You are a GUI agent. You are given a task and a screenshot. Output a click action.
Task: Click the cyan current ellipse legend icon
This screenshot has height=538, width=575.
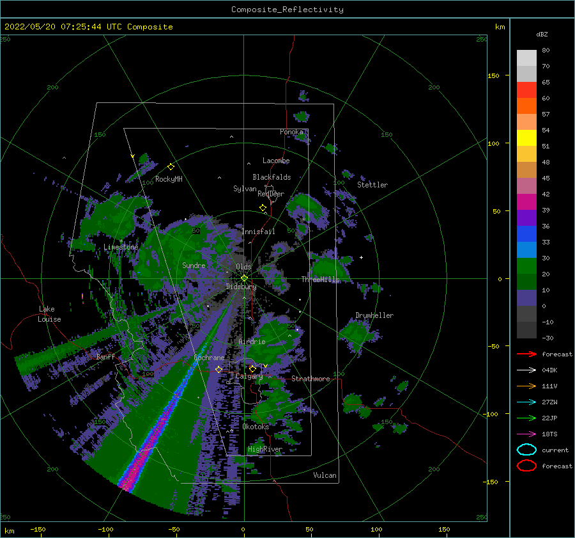coord(526,450)
